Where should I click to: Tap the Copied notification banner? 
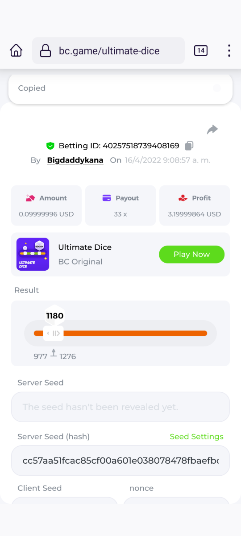pyautogui.click(x=120, y=88)
